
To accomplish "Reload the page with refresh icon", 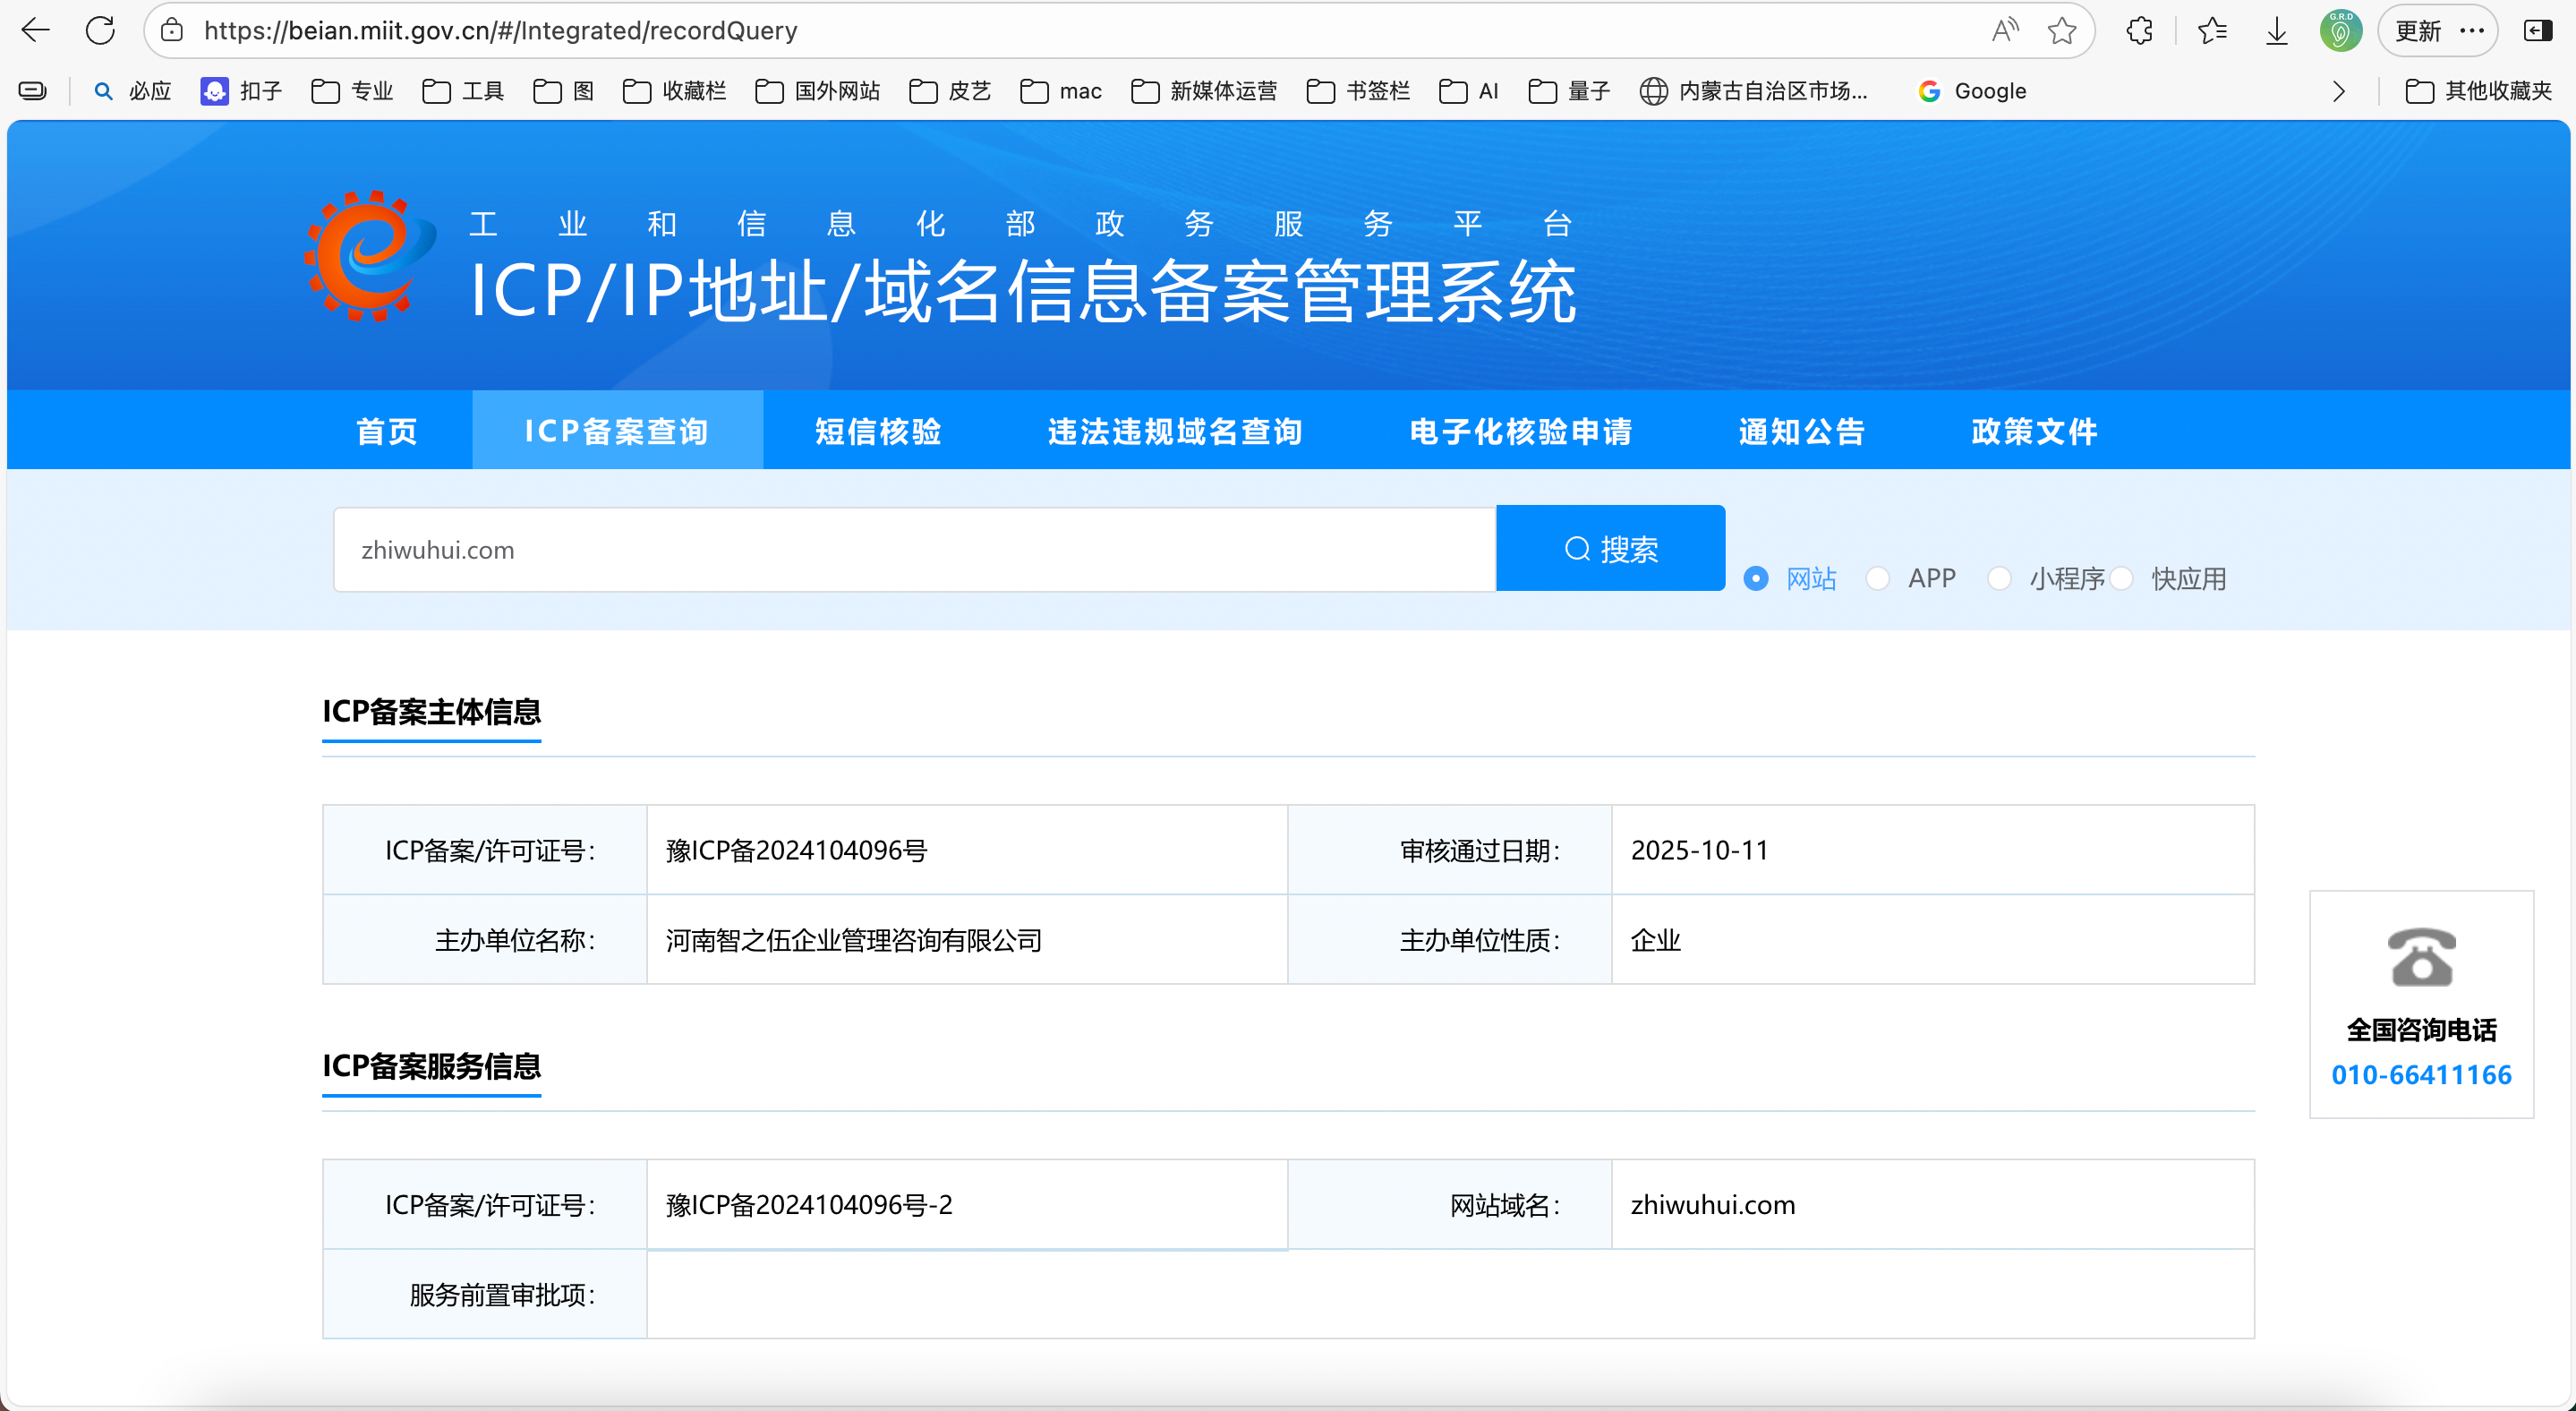I will 100,30.
